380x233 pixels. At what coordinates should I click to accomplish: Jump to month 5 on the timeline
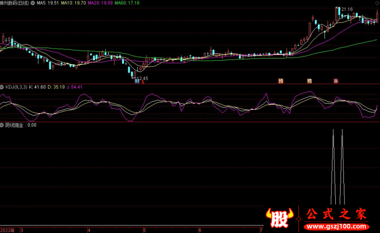point(144,230)
